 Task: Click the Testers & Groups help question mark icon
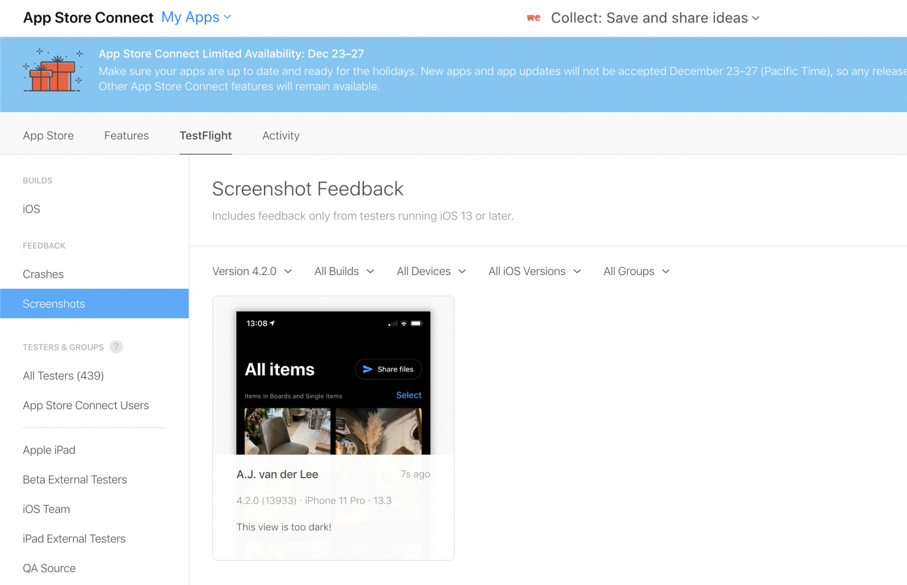tap(116, 347)
